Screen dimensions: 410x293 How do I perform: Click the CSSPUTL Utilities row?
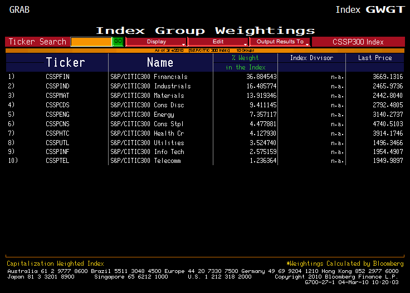[x=58, y=143]
